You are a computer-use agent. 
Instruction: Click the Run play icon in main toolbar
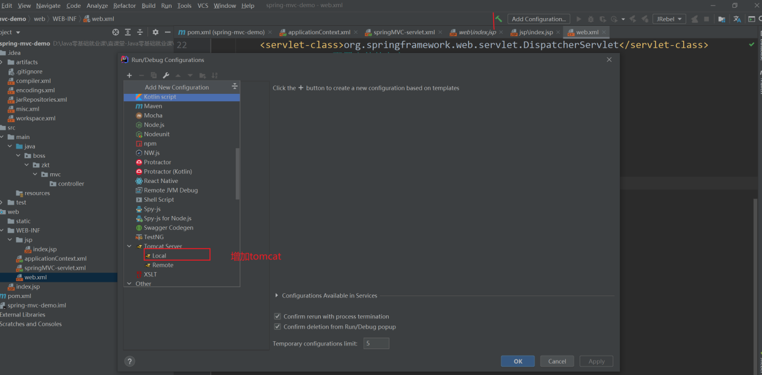coord(579,19)
